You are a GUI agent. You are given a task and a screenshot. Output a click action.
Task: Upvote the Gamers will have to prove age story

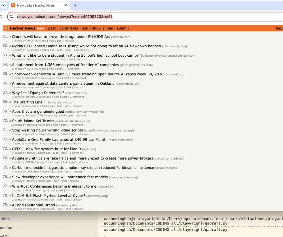point(10,37)
